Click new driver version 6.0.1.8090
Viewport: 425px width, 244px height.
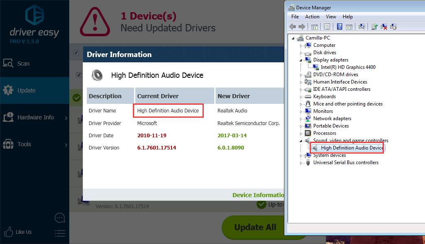click(231, 147)
